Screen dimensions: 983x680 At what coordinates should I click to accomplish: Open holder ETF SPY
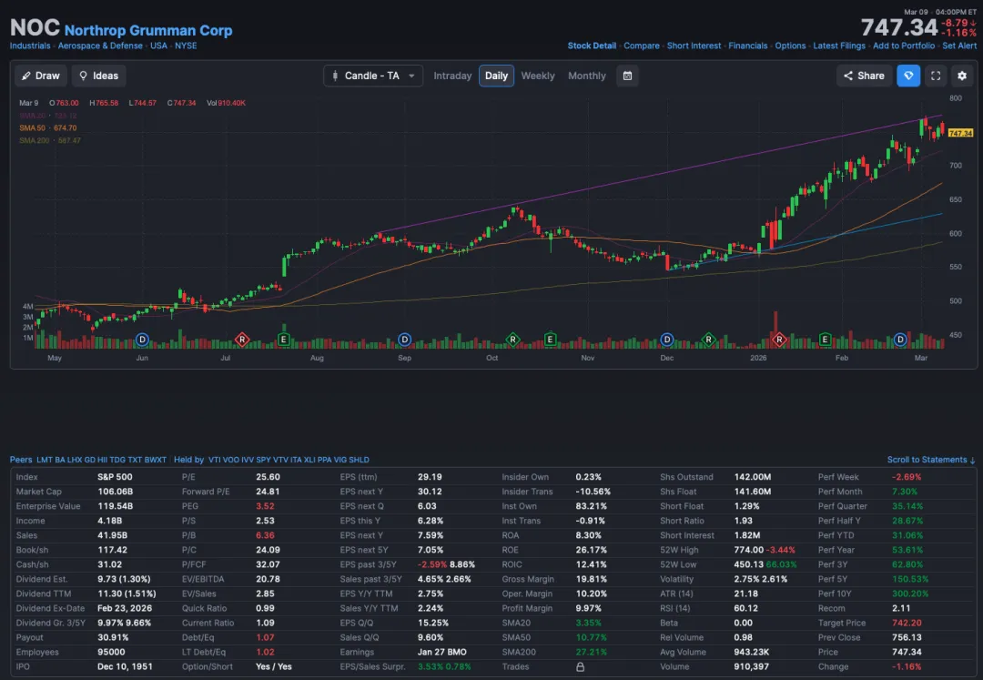pos(263,460)
